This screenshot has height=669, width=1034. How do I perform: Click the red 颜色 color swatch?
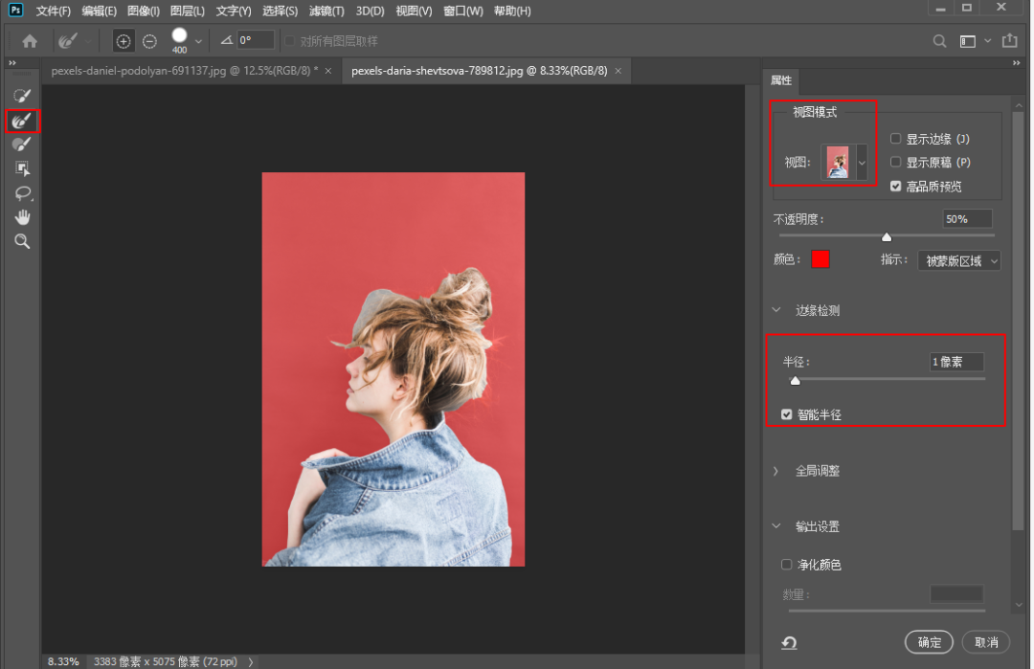tap(820, 259)
